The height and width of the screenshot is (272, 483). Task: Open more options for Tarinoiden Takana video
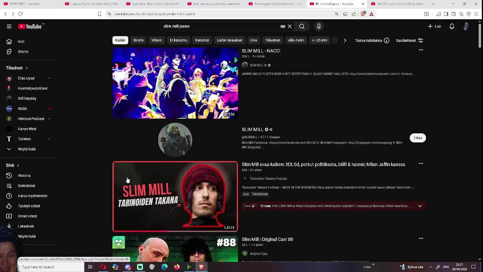point(421,164)
